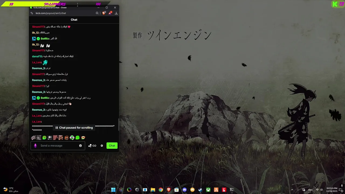Click Sinomi117 username on heart message
This screenshot has width=345, height=194.
pos(38,27)
